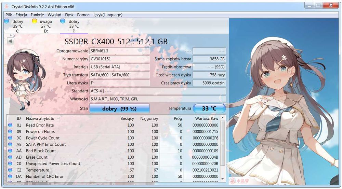Select the D: drive yellow caution orb
Viewport: 342px width, 189px height.
(x=35, y=21)
